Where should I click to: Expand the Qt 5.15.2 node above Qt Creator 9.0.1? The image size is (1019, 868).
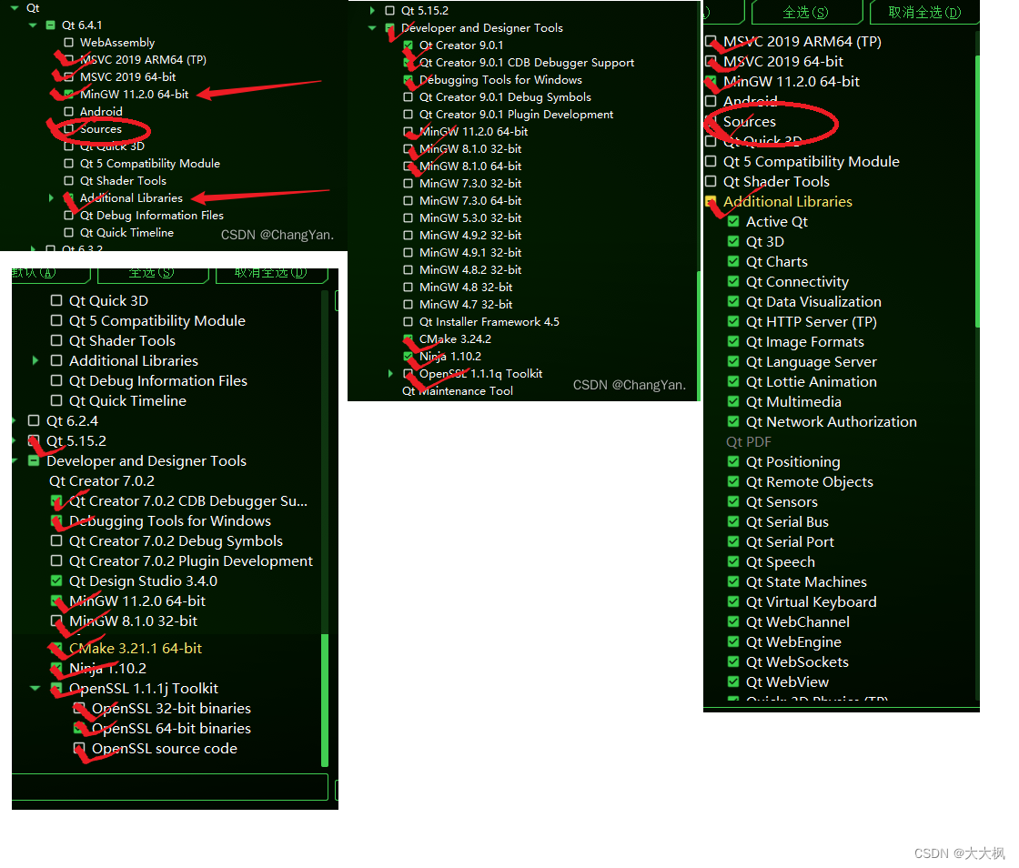[x=372, y=10]
